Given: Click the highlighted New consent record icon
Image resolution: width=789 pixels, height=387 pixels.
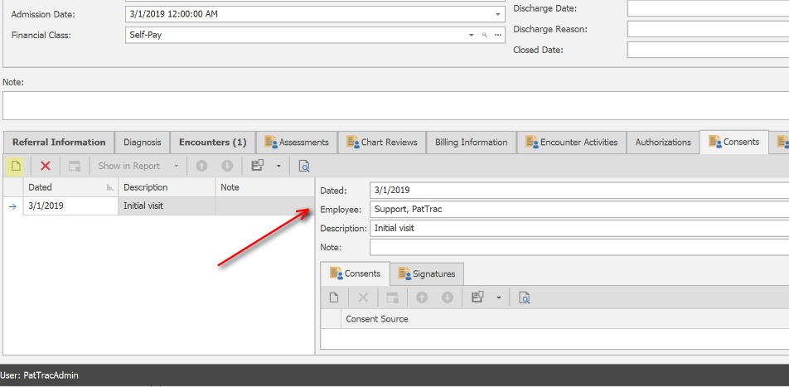Looking at the screenshot, I should click(x=15, y=166).
